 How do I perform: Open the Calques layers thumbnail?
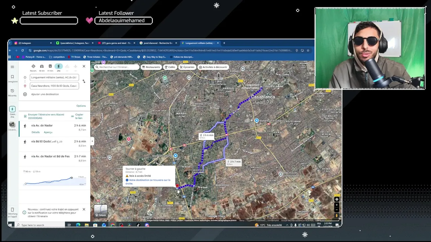pyautogui.click(x=100, y=211)
